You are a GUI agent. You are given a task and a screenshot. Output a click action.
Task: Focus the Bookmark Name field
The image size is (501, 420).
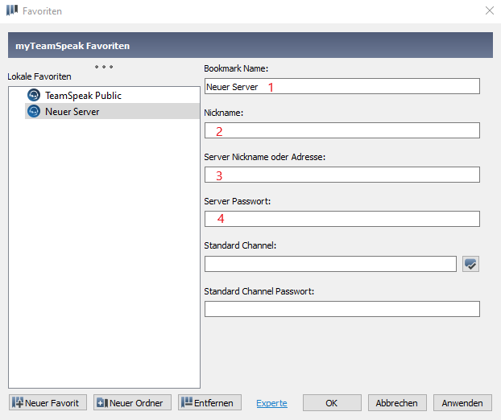click(x=342, y=86)
